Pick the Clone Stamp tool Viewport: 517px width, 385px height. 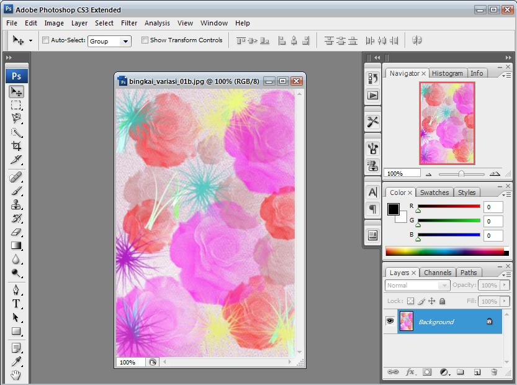click(x=16, y=204)
